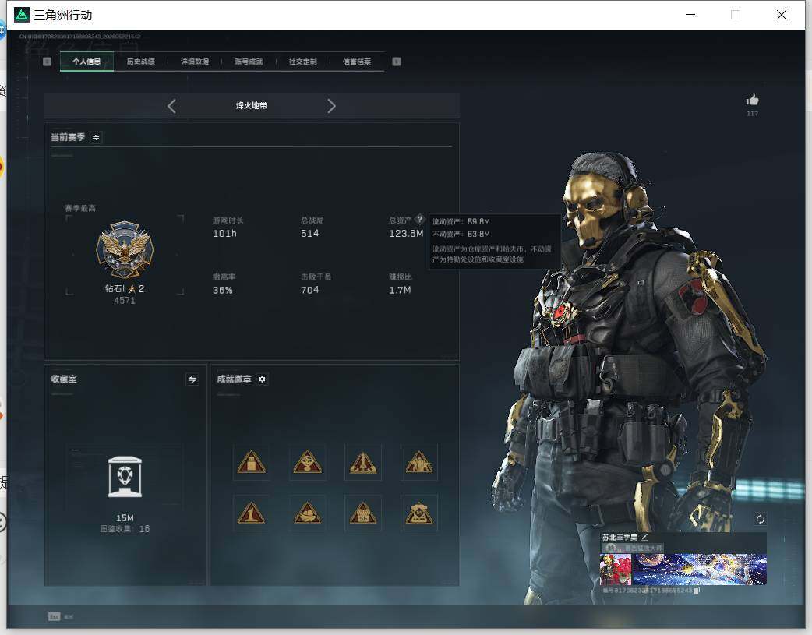
Task: Click the thumbs-up like icon
Action: pyautogui.click(x=753, y=100)
